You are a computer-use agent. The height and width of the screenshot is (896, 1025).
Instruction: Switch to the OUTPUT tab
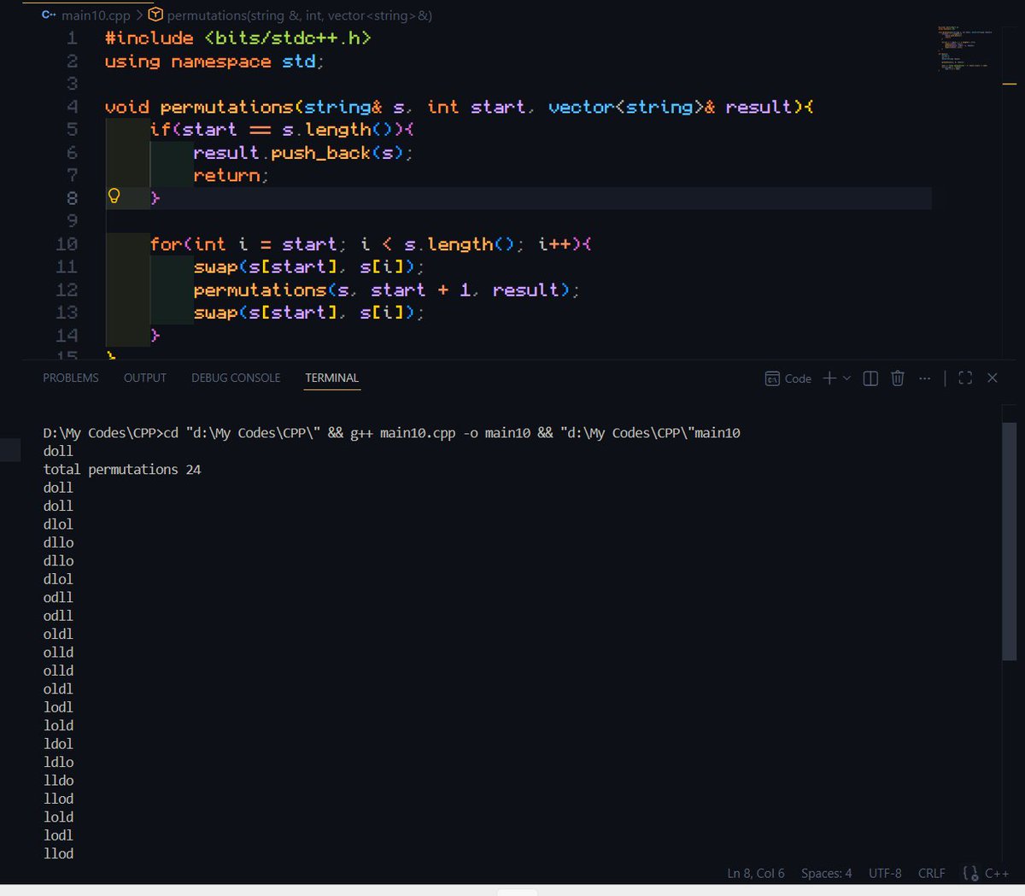pos(145,378)
